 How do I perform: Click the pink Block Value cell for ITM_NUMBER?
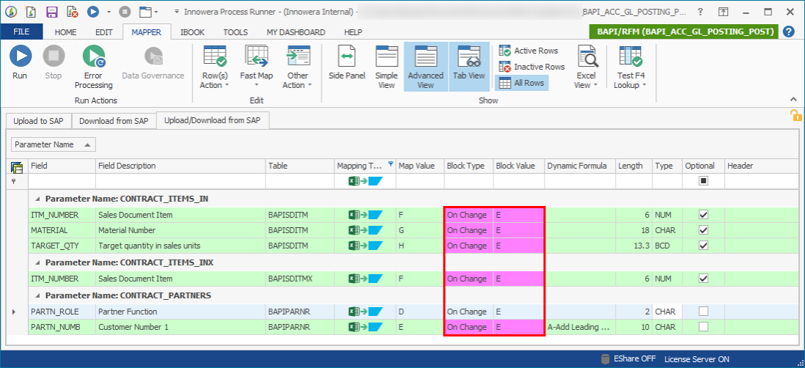point(518,215)
